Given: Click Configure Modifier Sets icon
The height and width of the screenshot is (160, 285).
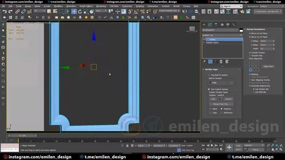Looking at the screenshot, I should coord(227,62).
